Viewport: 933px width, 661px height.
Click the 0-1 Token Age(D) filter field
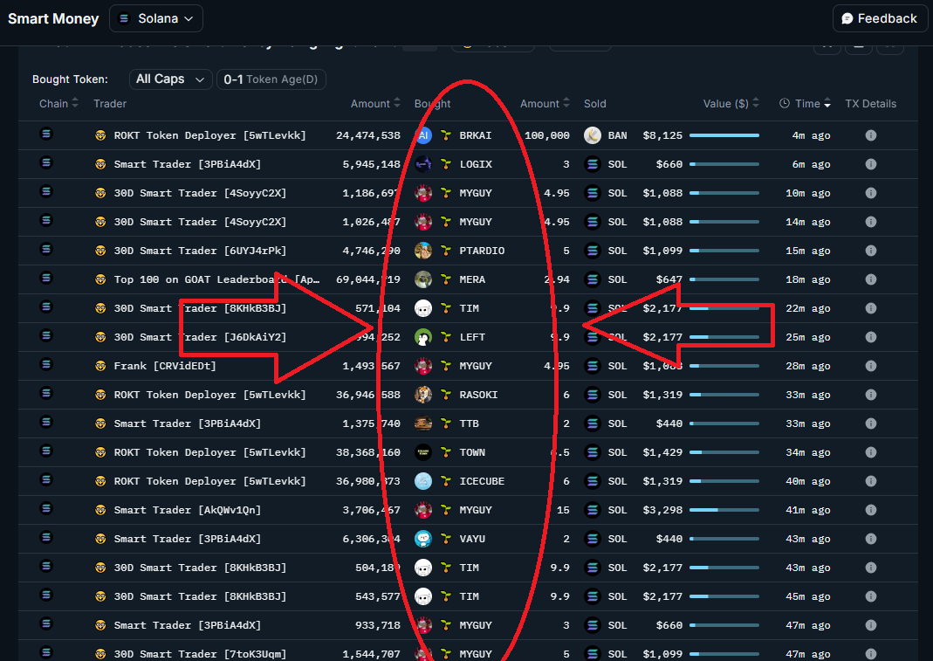click(x=271, y=79)
